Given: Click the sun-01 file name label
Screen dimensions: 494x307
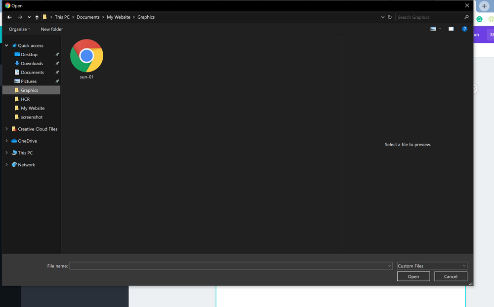Looking at the screenshot, I should 86,77.
